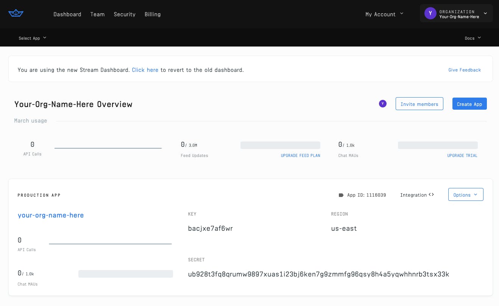Click the secret key string value
Image resolution: width=499 pixels, height=306 pixels.
coord(318,274)
